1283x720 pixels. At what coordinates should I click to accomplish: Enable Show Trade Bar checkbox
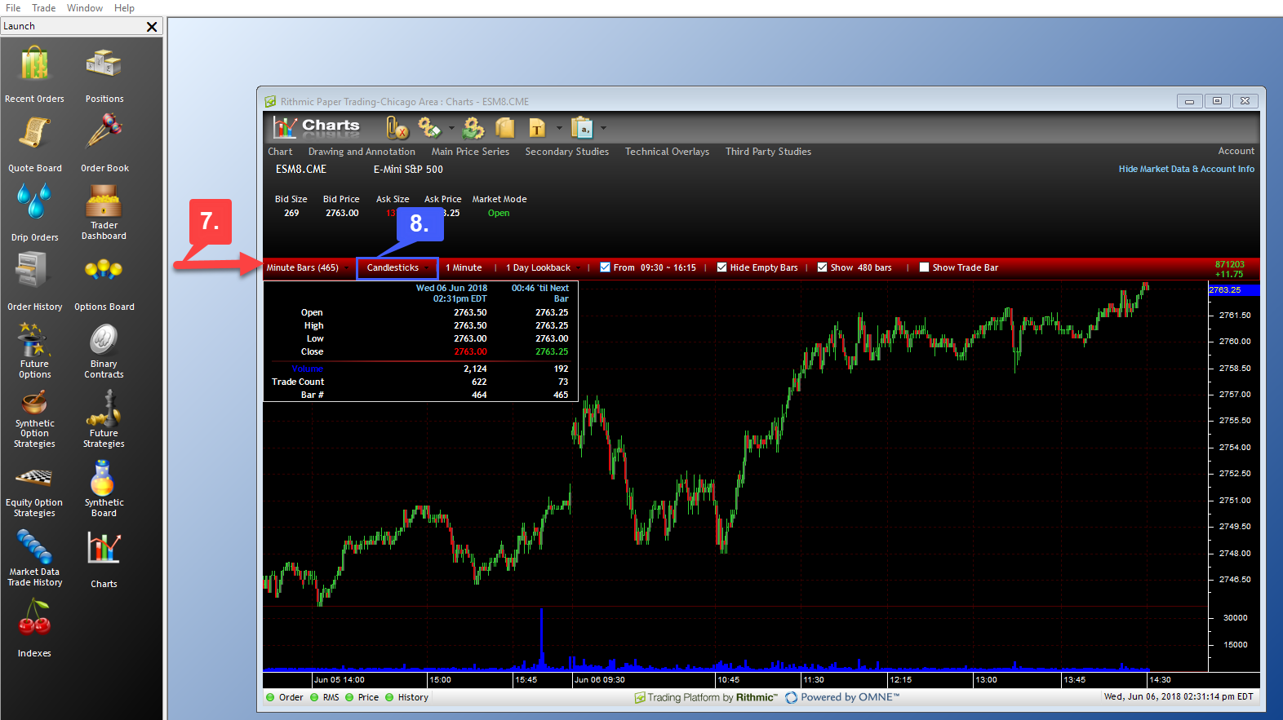[924, 267]
